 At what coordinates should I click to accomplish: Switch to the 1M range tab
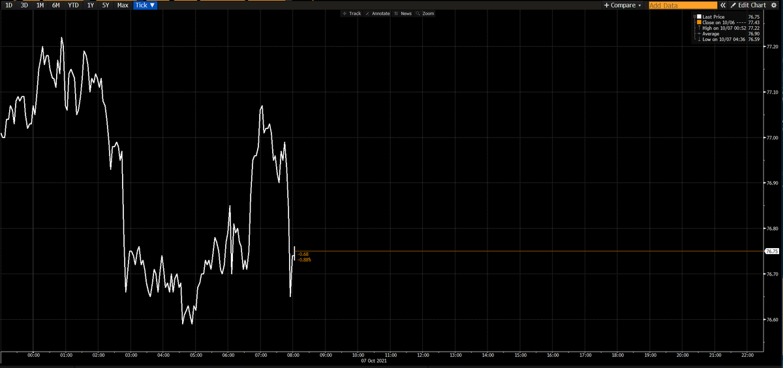point(40,5)
